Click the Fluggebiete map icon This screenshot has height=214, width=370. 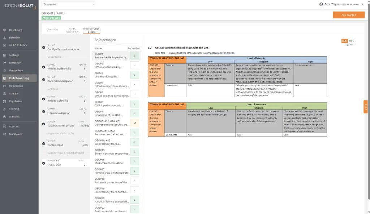click(x=4, y=70)
